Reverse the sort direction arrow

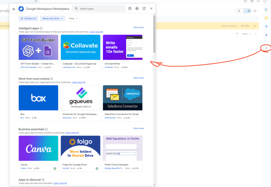[237, 34]
